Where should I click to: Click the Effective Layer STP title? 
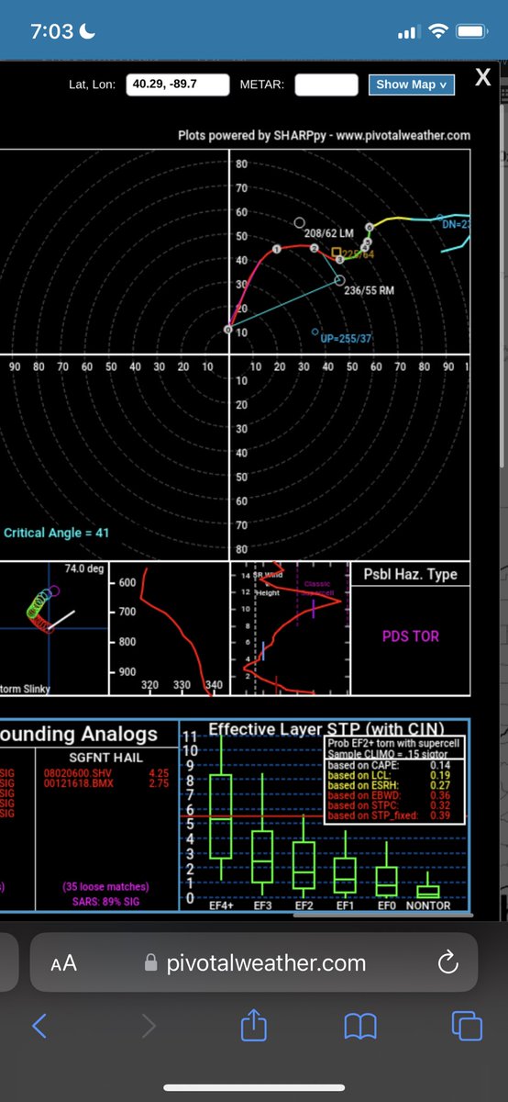pyautogui.click(x=327, y=730)
